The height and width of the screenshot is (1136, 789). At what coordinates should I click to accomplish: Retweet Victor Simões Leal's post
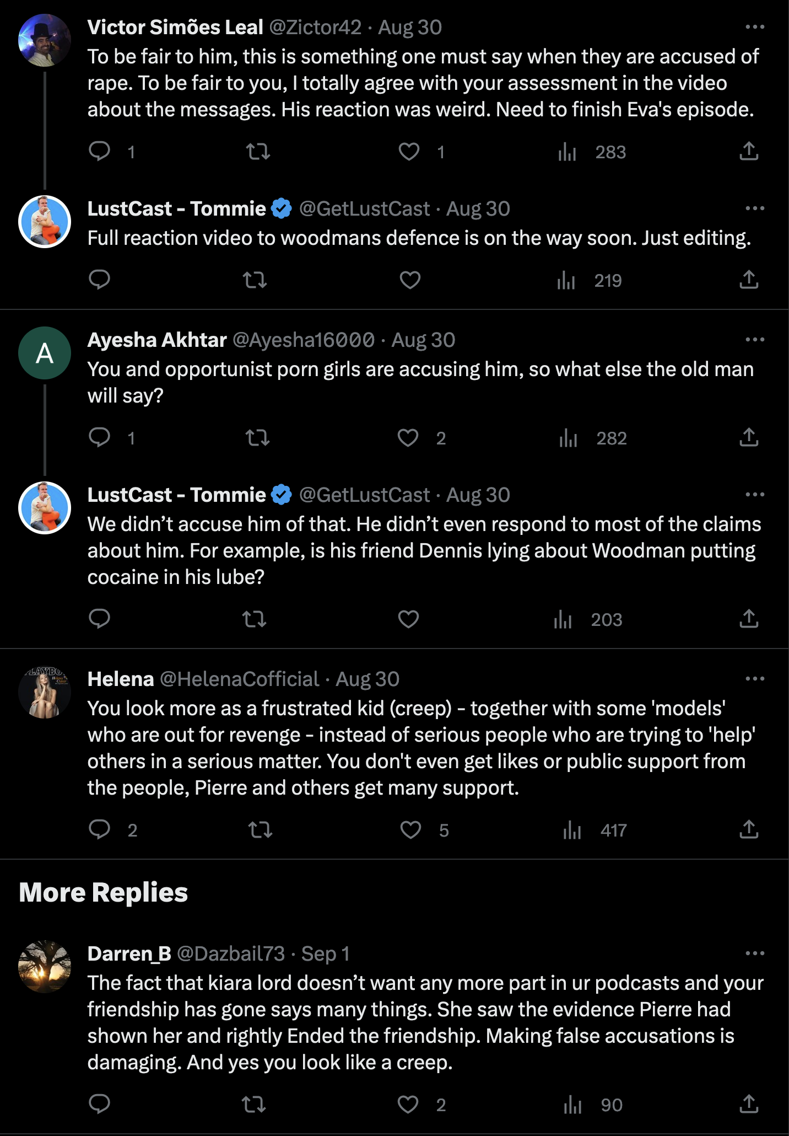point(258,151)
